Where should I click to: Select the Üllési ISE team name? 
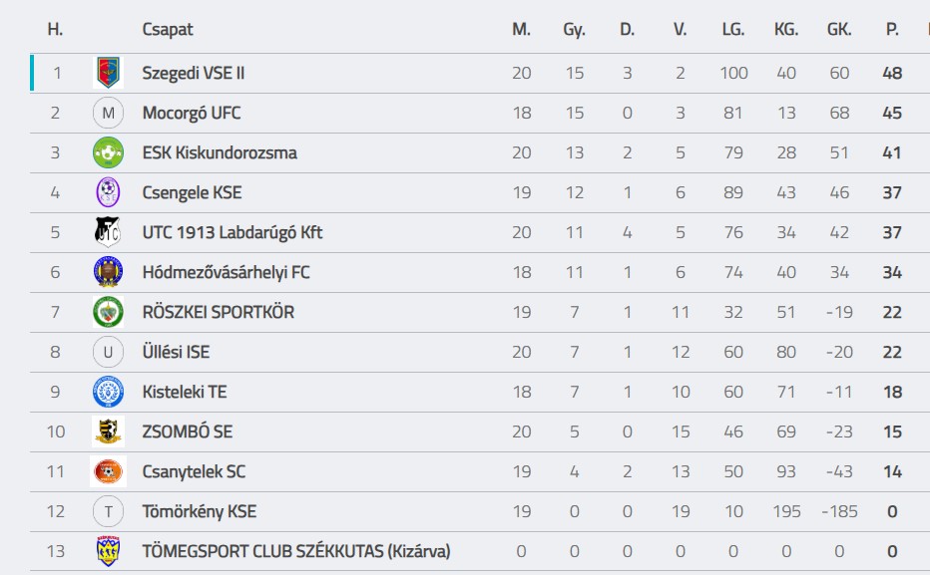[x=176, y=352]
